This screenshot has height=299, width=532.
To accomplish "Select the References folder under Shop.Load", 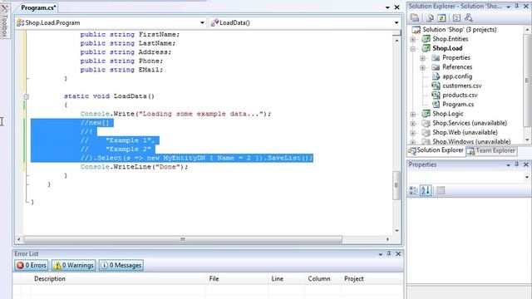I will tap(457, 67).
